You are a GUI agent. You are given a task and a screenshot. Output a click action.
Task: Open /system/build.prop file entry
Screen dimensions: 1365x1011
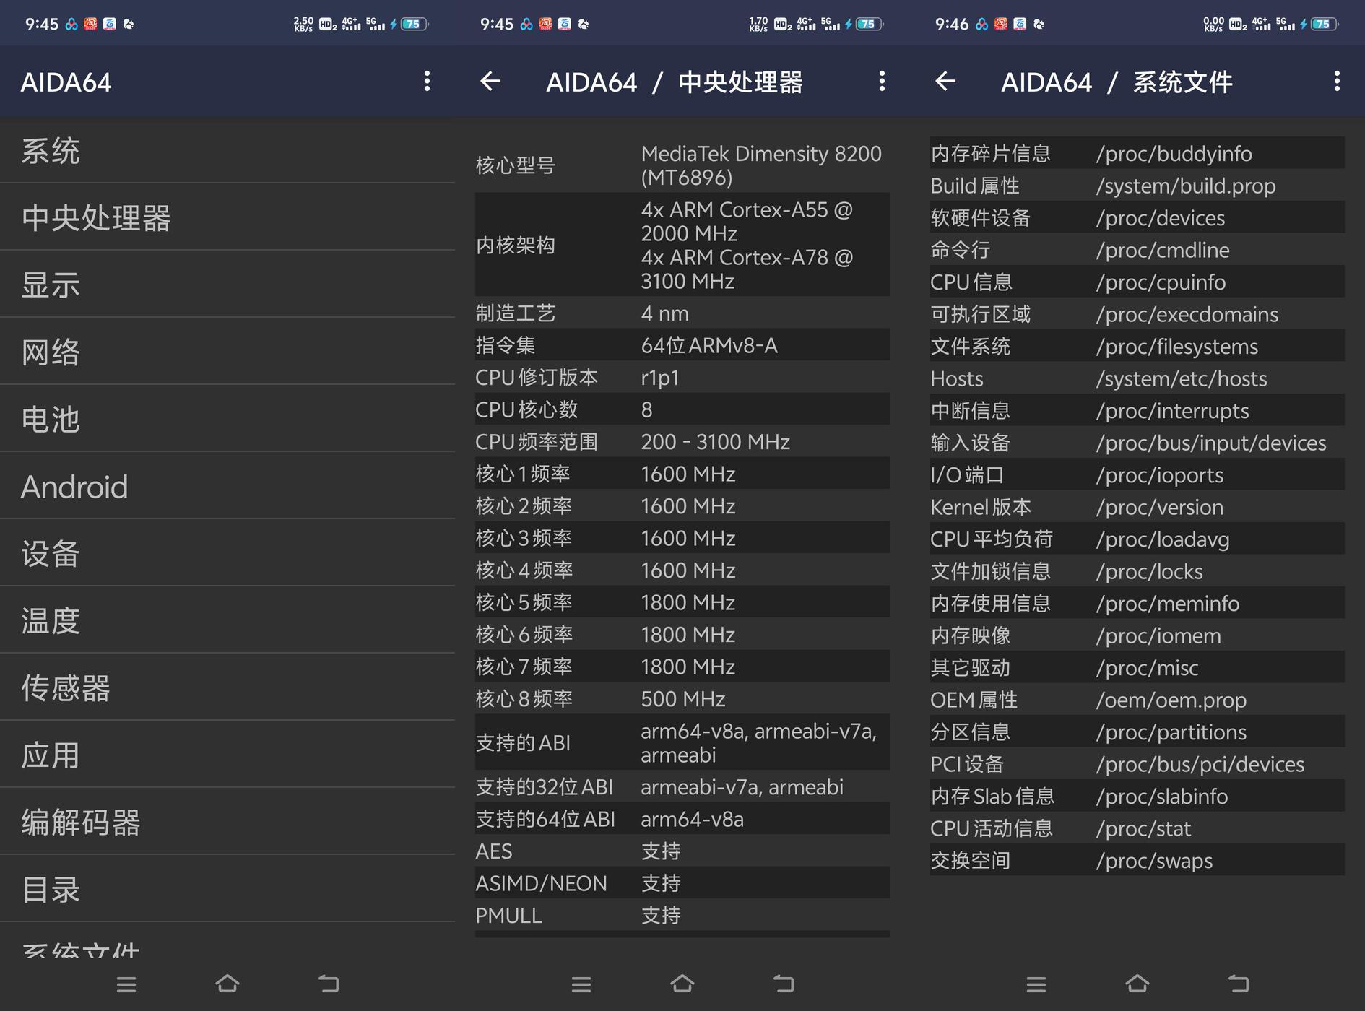coord(1137,186)
